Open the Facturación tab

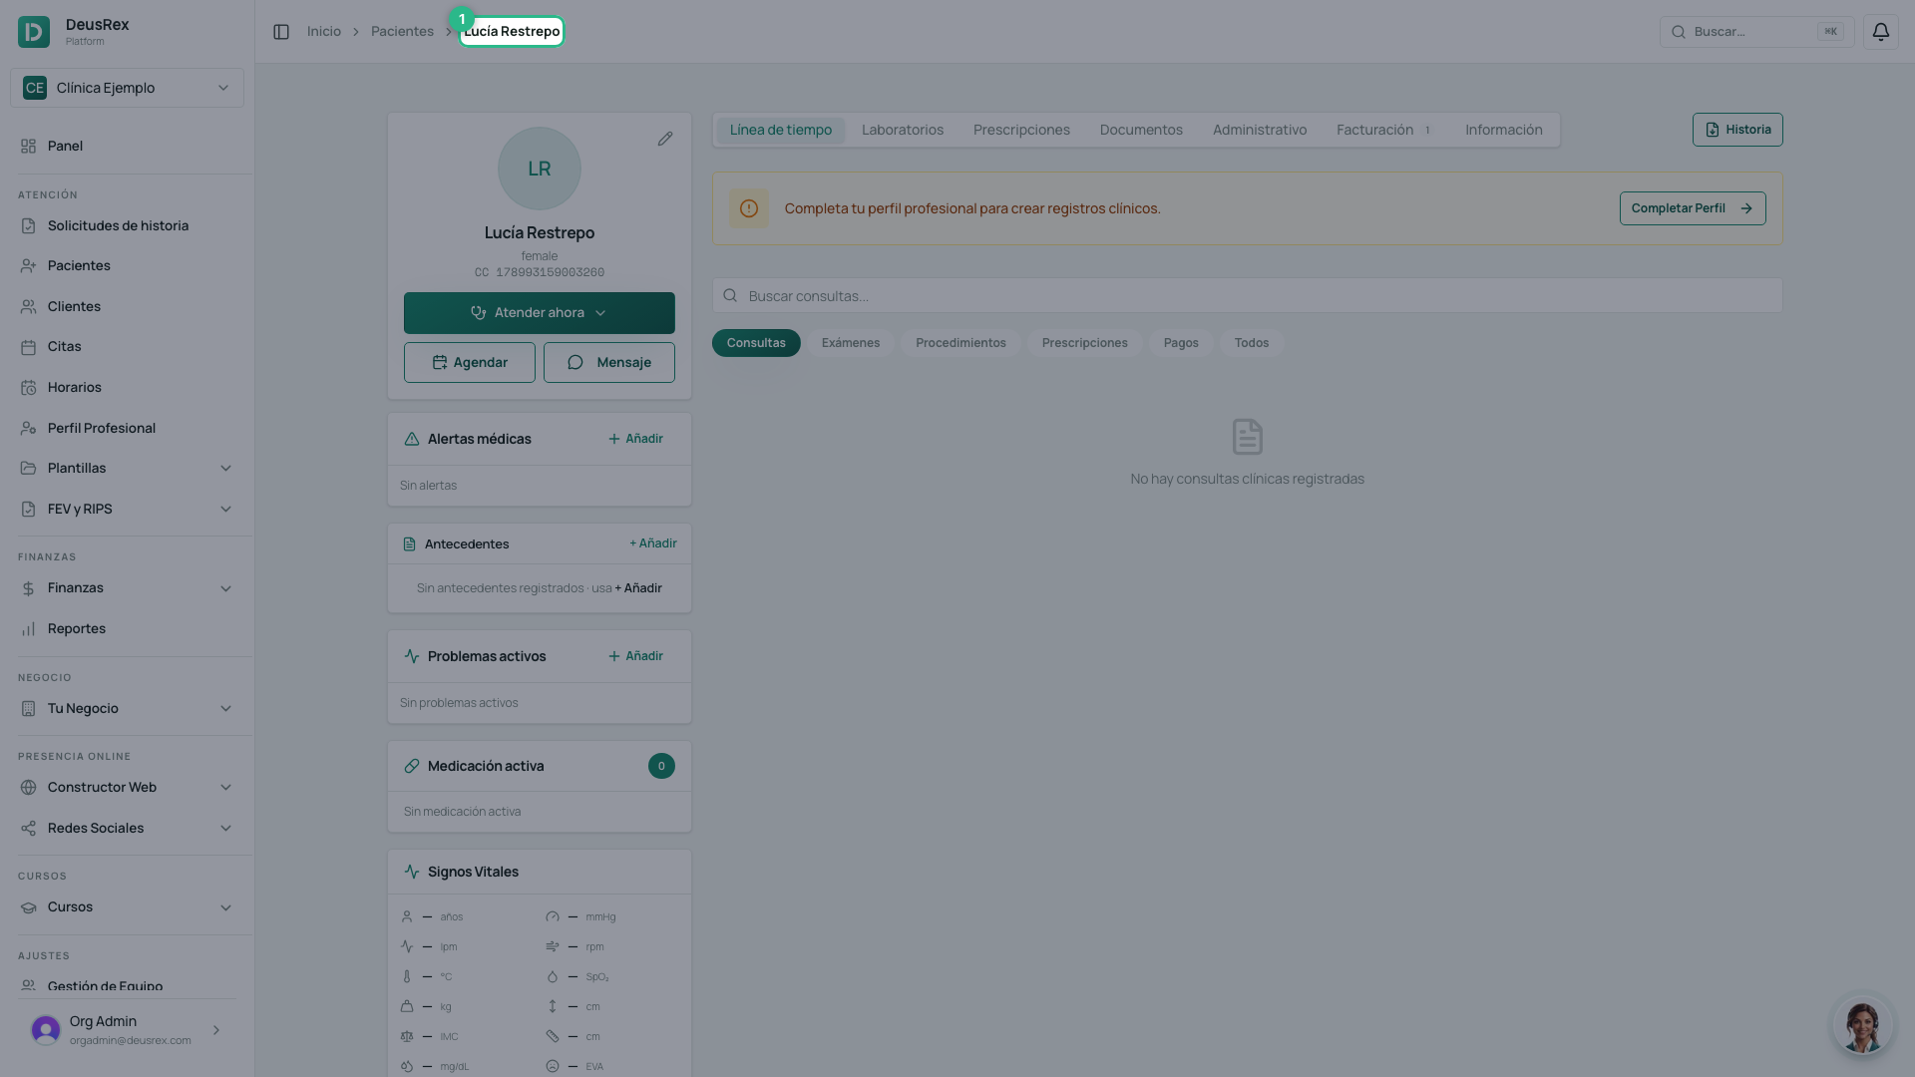coord(1384,130)
